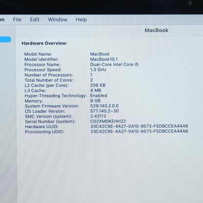Click the Processor Name value Dual-Core Intel Core i5
Image resolution: width=203 pixels, height=203 pixels.
tap(114, 64)
